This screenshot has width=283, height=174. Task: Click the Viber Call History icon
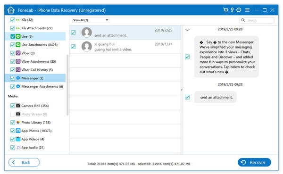18,70
